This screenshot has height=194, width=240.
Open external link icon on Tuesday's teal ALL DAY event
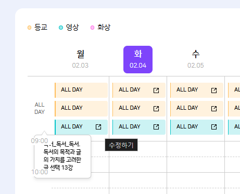click(x=156, y=127)
